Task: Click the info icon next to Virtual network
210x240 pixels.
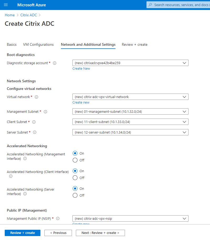Action: (x=36, y=97)
